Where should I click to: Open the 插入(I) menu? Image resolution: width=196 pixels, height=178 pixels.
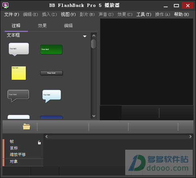[49, 15]
